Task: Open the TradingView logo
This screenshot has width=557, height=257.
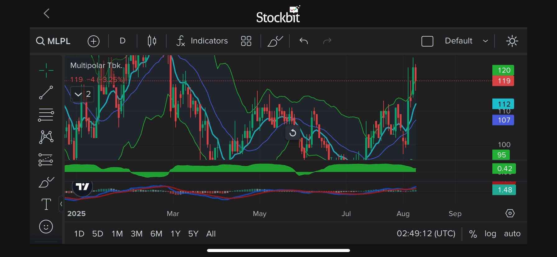Action: click(82, 187)
